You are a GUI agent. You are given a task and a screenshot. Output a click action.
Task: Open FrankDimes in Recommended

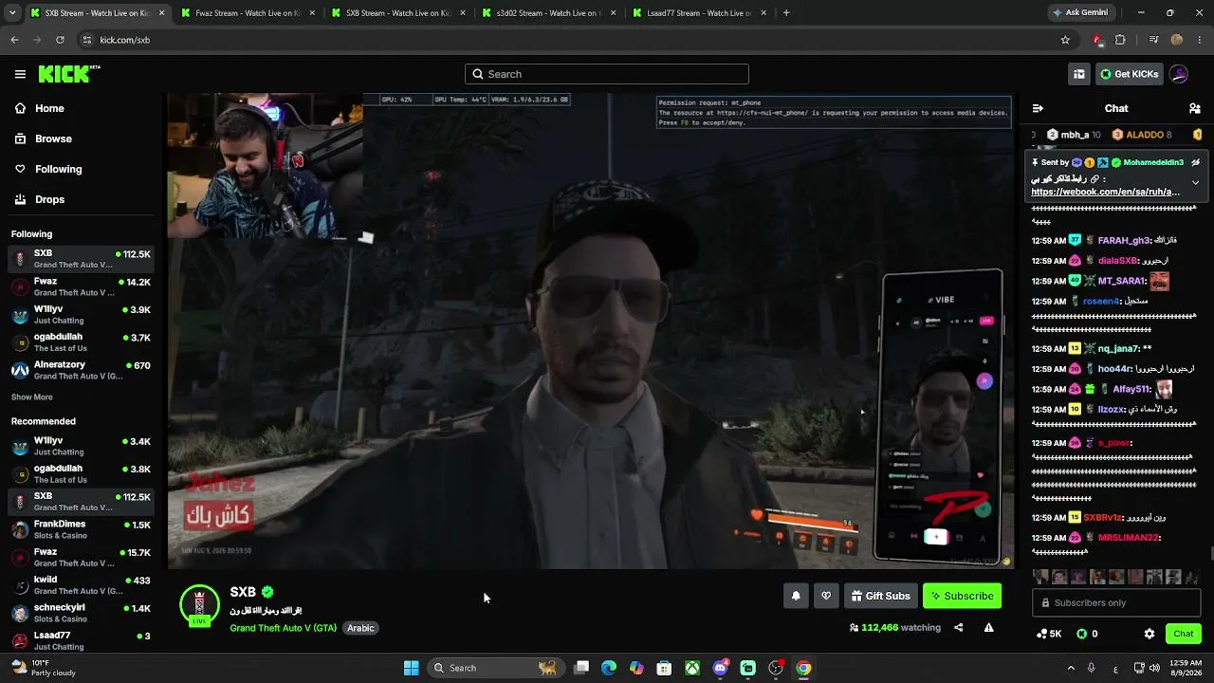point(81,529)
